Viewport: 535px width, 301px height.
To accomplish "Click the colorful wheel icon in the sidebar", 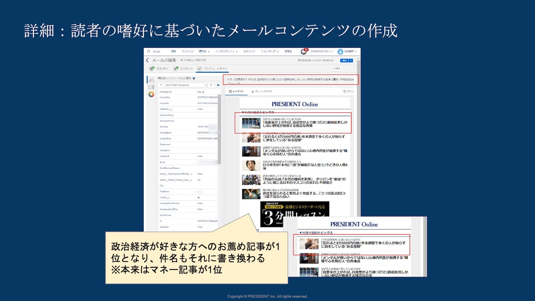I will (151, 94).
